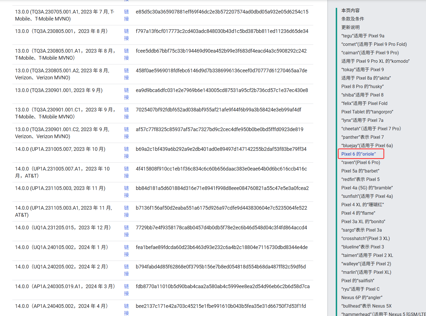This screenshot has height=316, width=426.
Task: Open download link for AP1A.240305.019.A1 build
Action: click(x=127, y=290)
